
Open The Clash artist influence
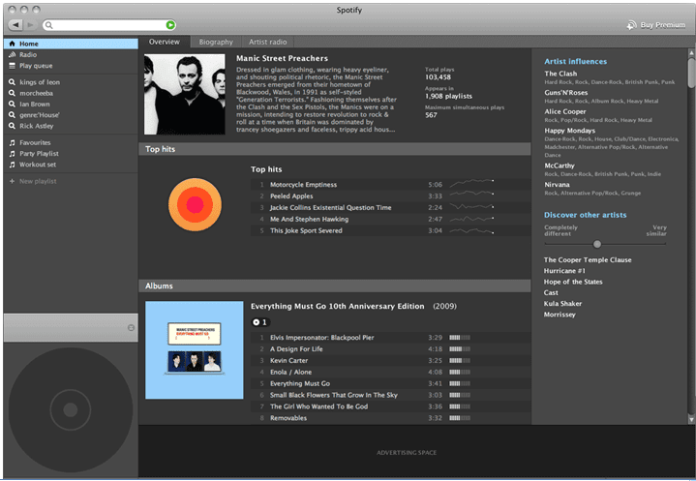tap(560, 74)
